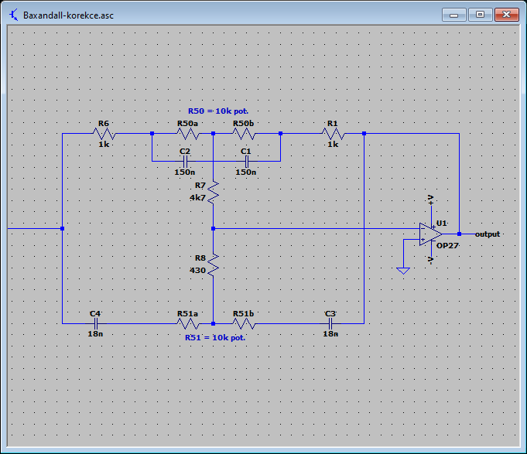
Task: Select resistor R7 symbol
Action: point(213,193)
